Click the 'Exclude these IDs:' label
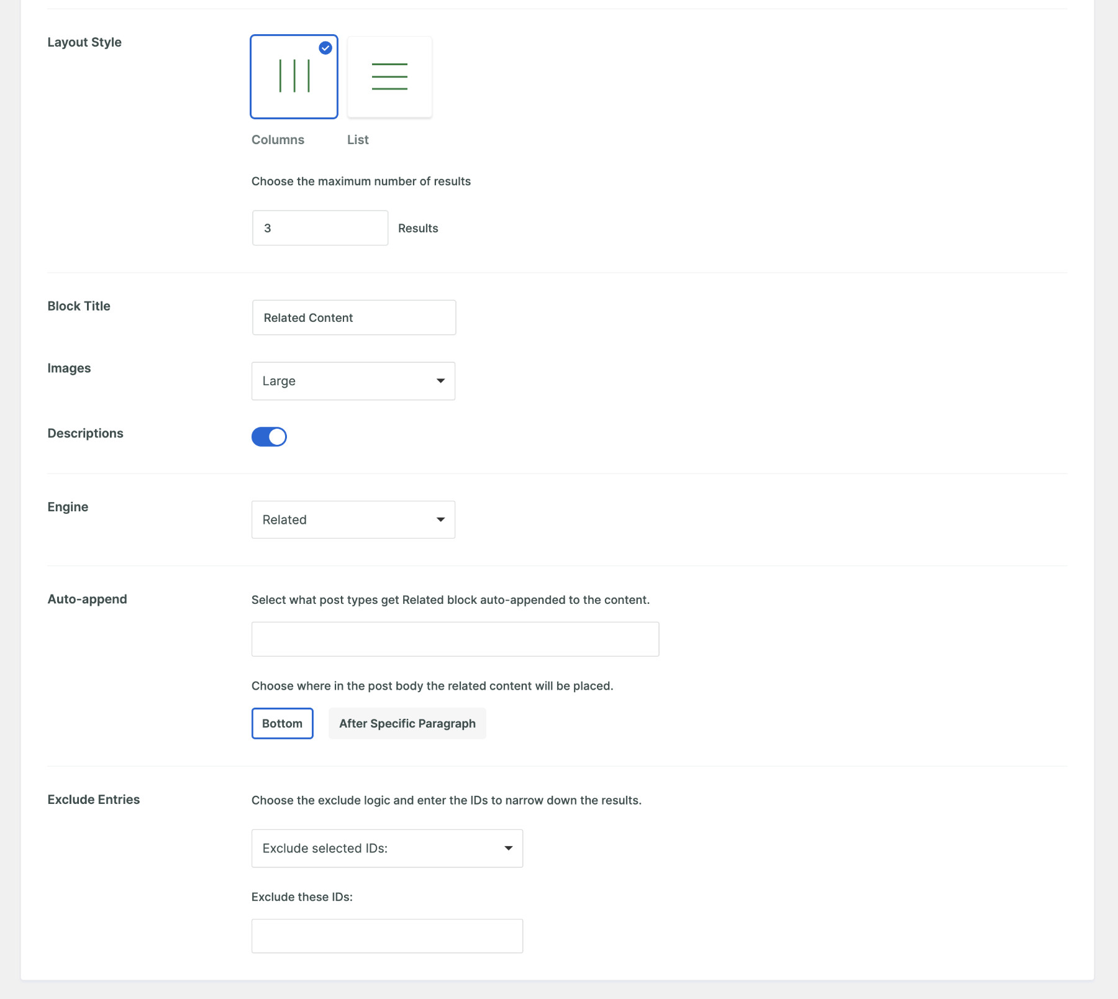 302,897
